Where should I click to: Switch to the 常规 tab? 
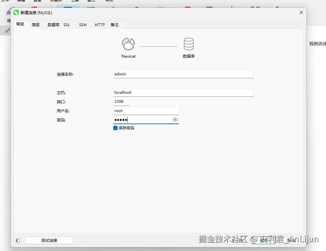tap(20, 24)
